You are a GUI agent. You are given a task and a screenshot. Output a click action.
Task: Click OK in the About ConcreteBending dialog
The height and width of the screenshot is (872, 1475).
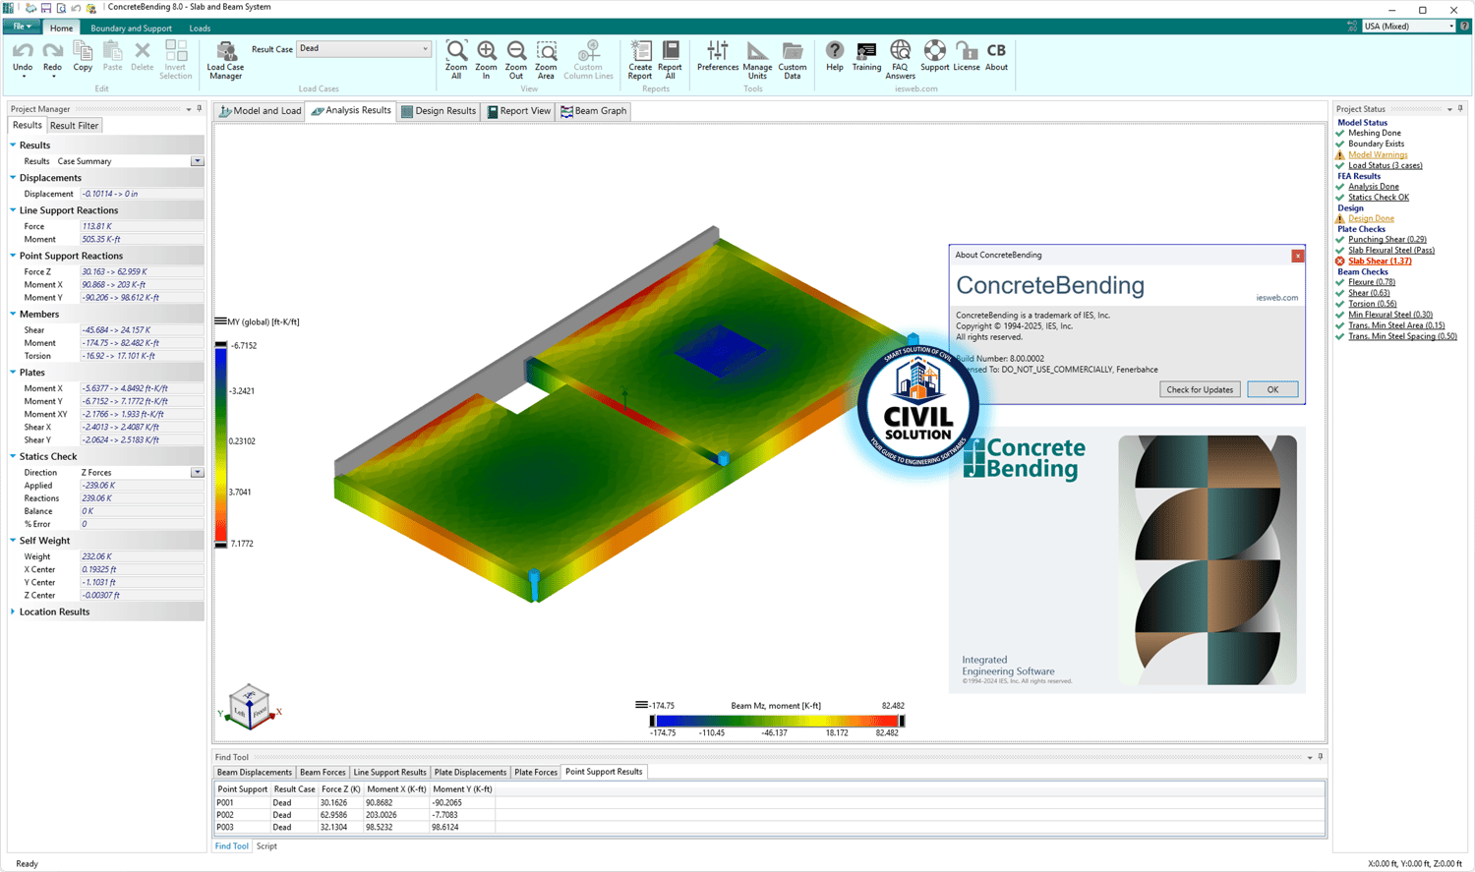pos(1272,389)
